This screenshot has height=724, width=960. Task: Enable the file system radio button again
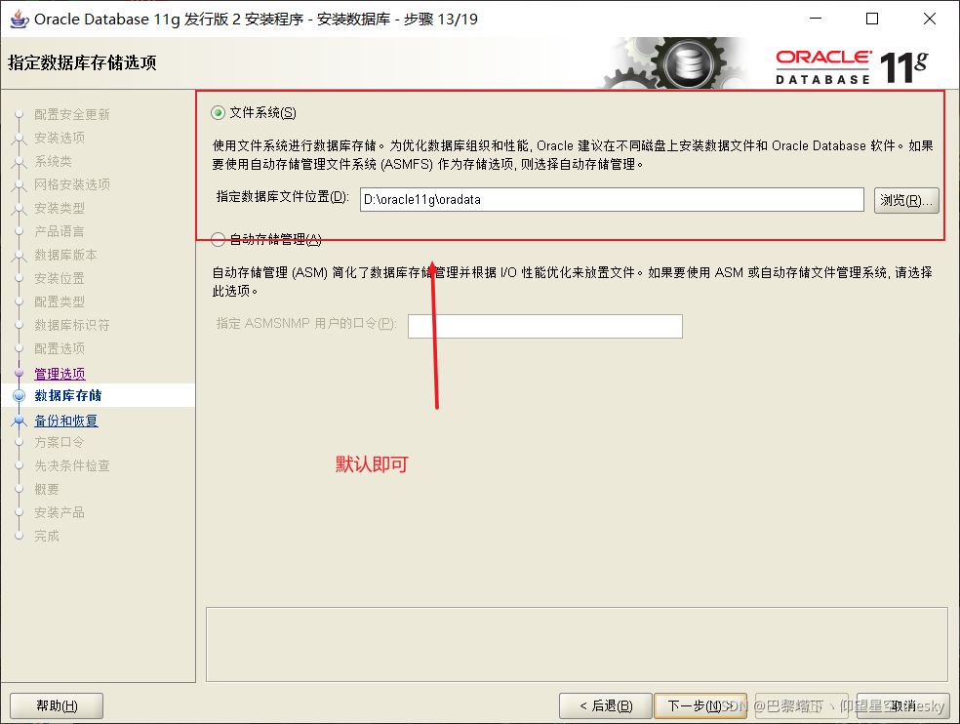(x=217, y=112)
